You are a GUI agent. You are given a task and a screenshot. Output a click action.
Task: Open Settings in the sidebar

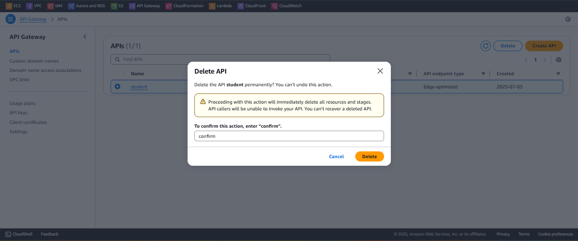coord(18,131)
